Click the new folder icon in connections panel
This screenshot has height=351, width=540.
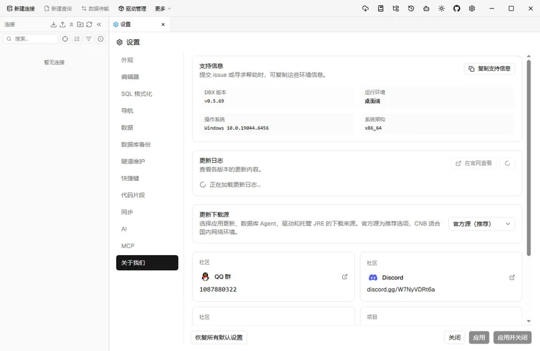80,24
